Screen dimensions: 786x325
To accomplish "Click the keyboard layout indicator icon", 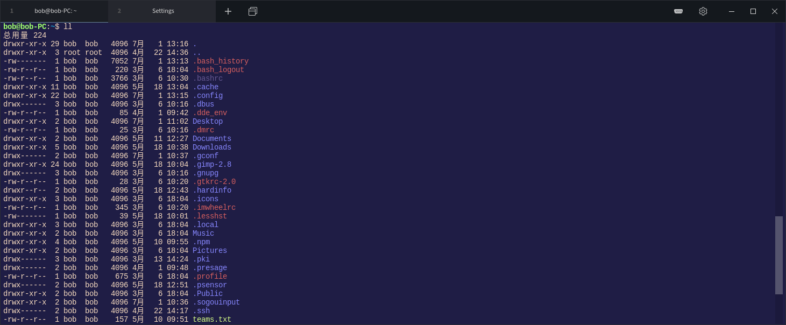I will pyautogui.click(x=678, y=11).
